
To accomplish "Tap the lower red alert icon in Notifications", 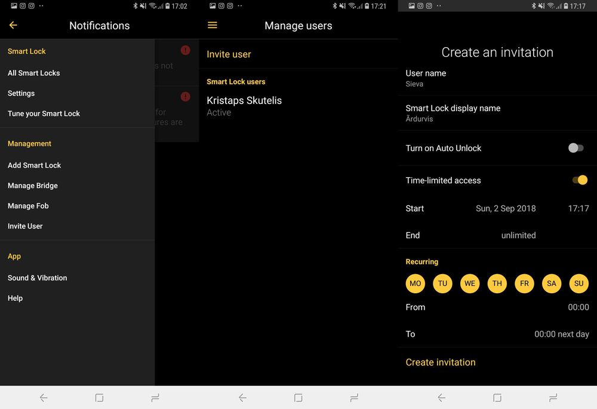I will point(186,97).
